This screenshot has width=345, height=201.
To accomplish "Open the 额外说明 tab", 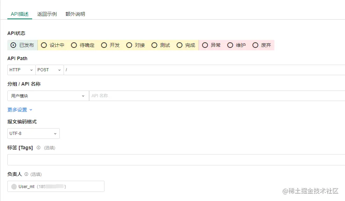I will (75, 14).
